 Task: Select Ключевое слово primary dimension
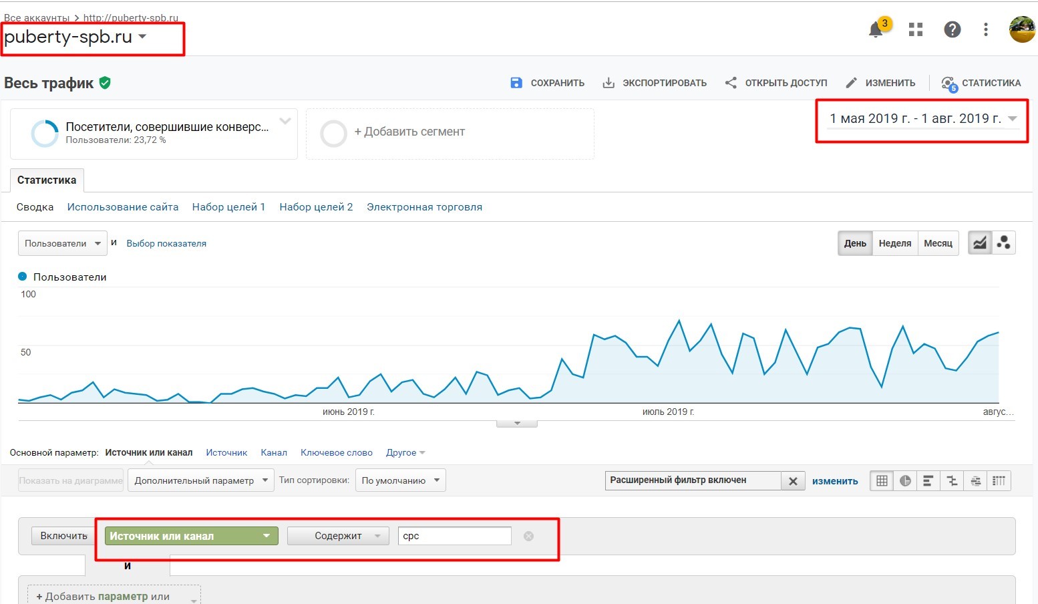point(337,452)
